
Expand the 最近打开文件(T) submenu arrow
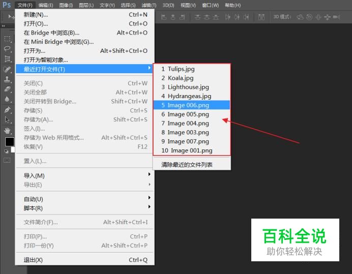pyautogui.click(x=149, y=68)
